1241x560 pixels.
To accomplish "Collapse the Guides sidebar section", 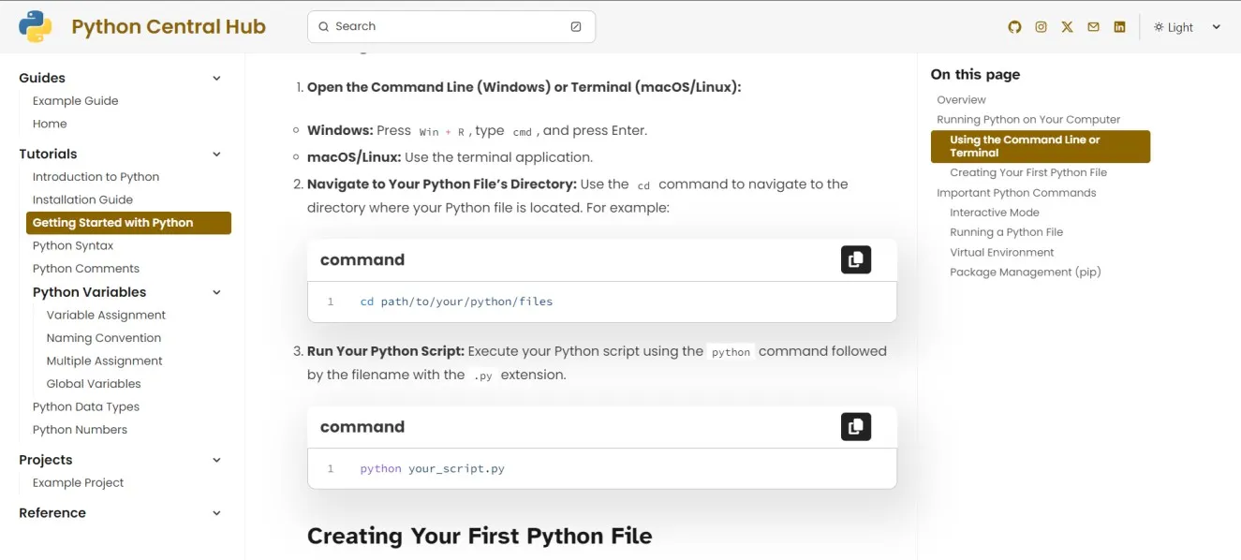I will click(x=216, y=79).
